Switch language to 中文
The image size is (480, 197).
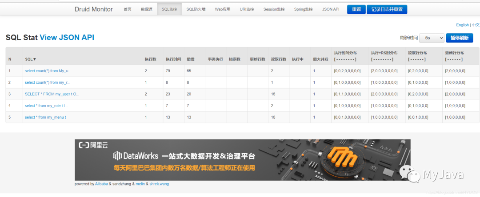pos(476,25)
